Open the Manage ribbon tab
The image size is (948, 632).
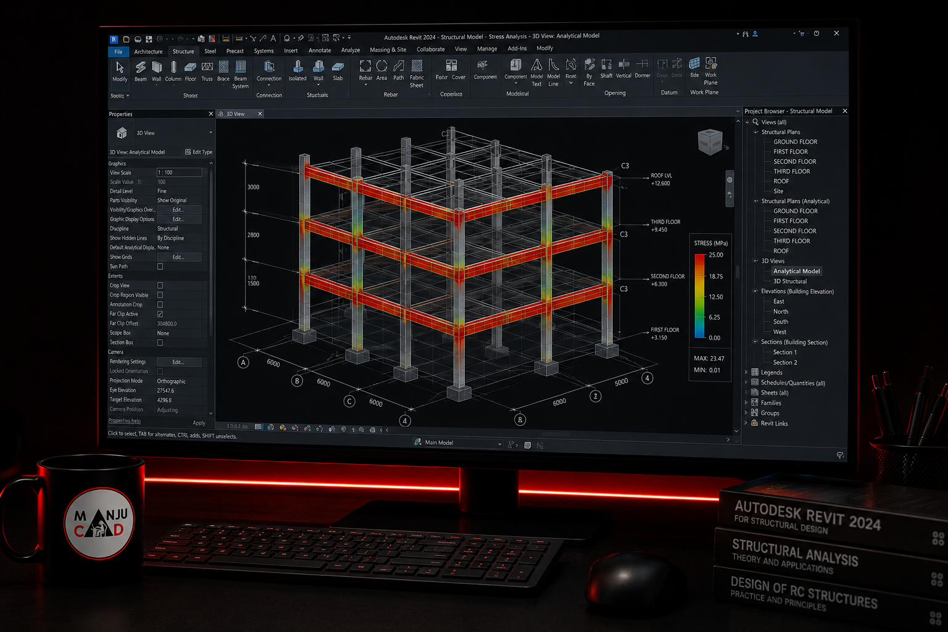[x=487, y=49]
